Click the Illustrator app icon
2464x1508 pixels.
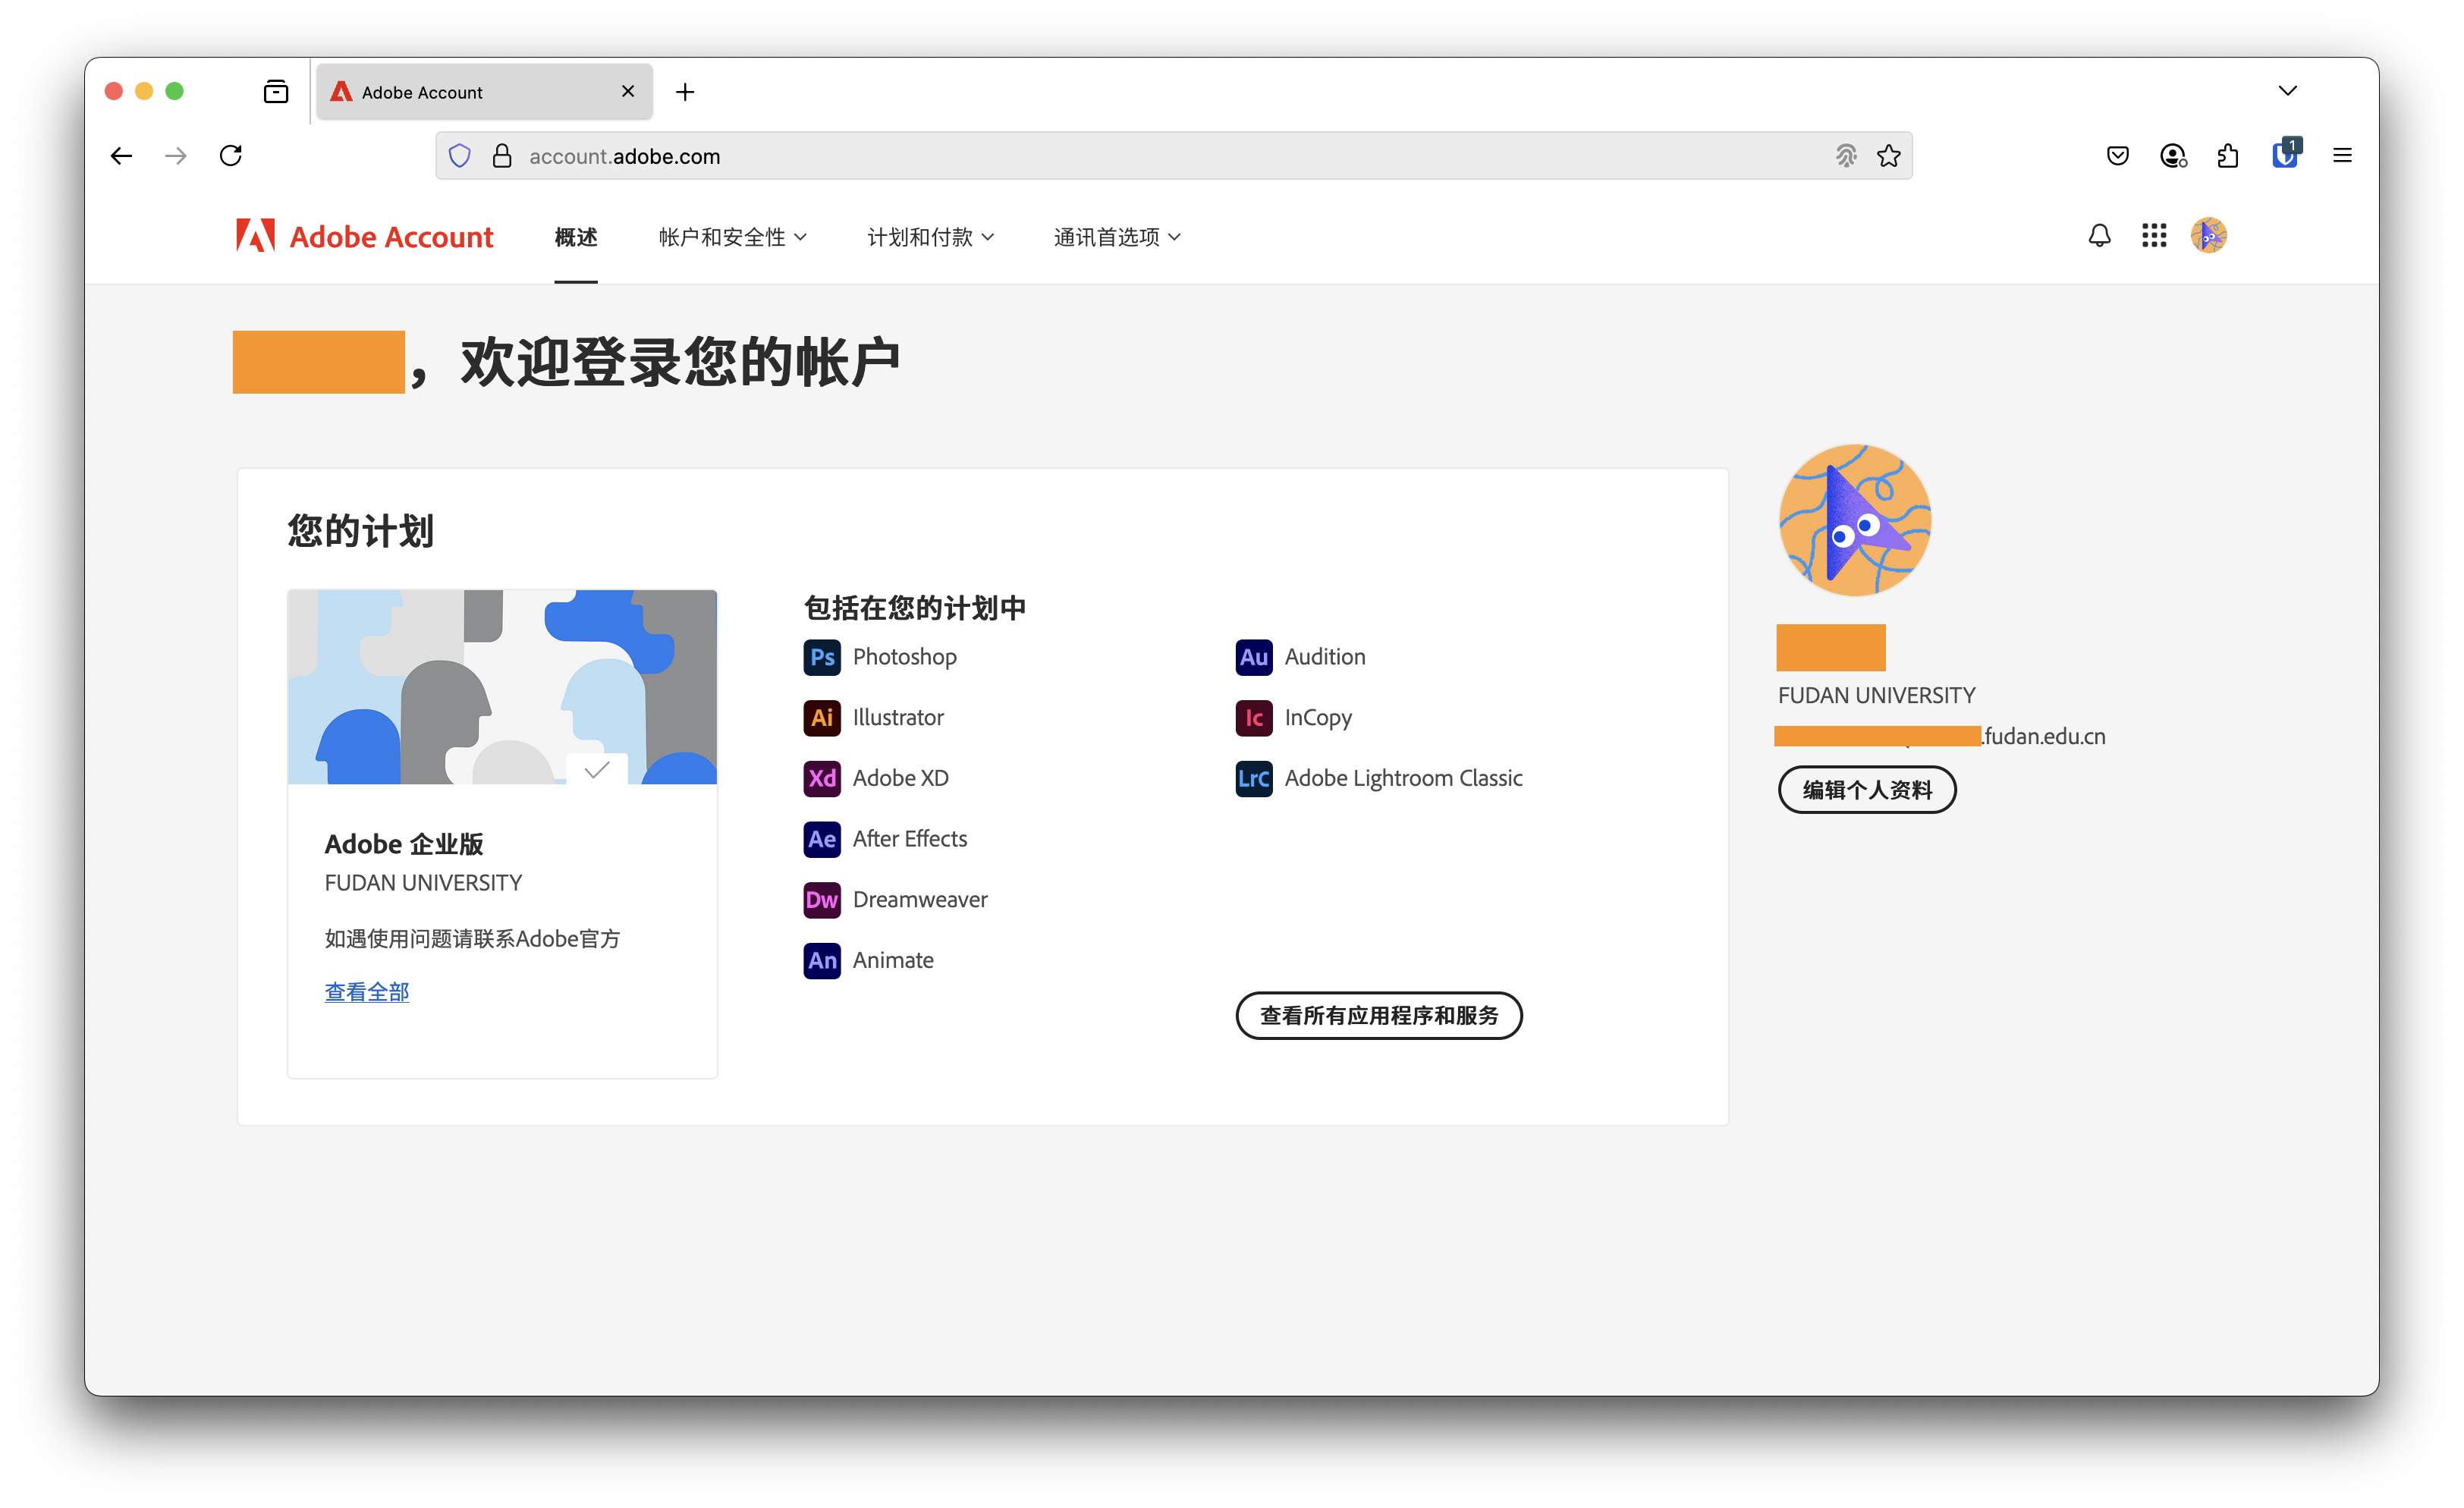pos(821,718)
